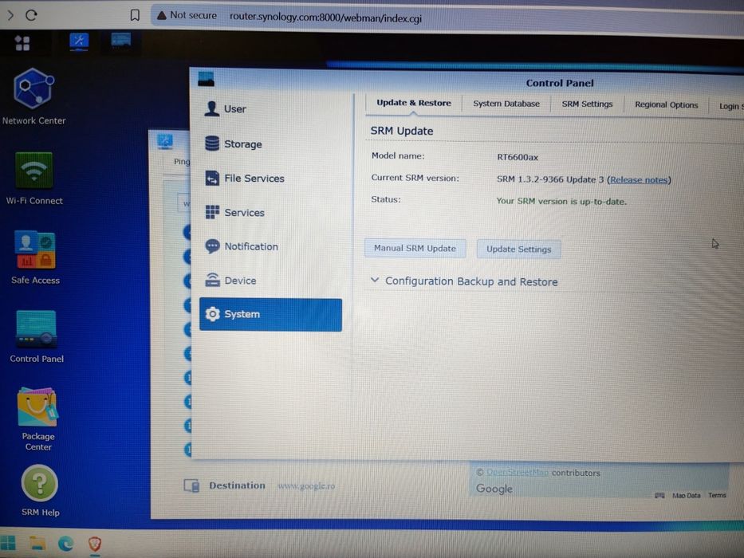Open File Services section
Image resolution: width=744 pixels, height=558 pixels.
[270, 179]
